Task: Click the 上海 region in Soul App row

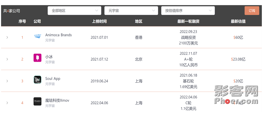Action: (138, 81)
